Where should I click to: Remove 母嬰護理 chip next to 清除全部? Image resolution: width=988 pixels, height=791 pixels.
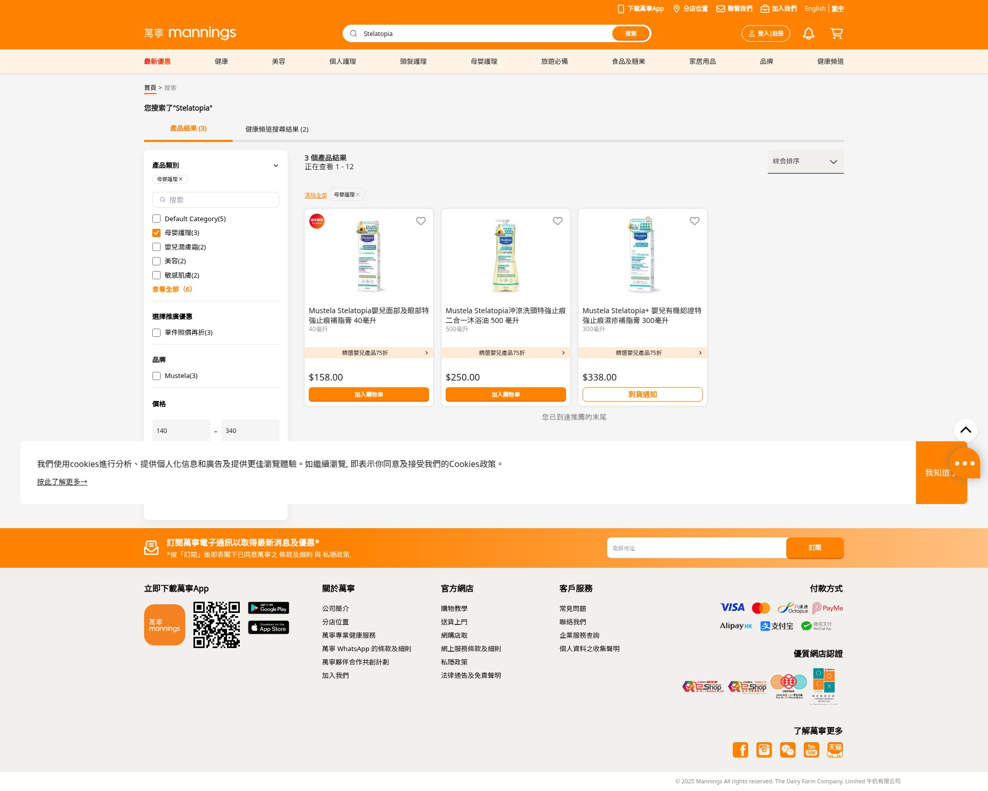point(358,194)
